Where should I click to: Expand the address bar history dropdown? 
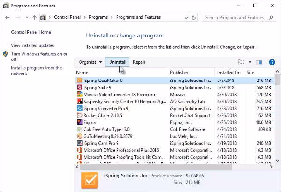[186, 18]
